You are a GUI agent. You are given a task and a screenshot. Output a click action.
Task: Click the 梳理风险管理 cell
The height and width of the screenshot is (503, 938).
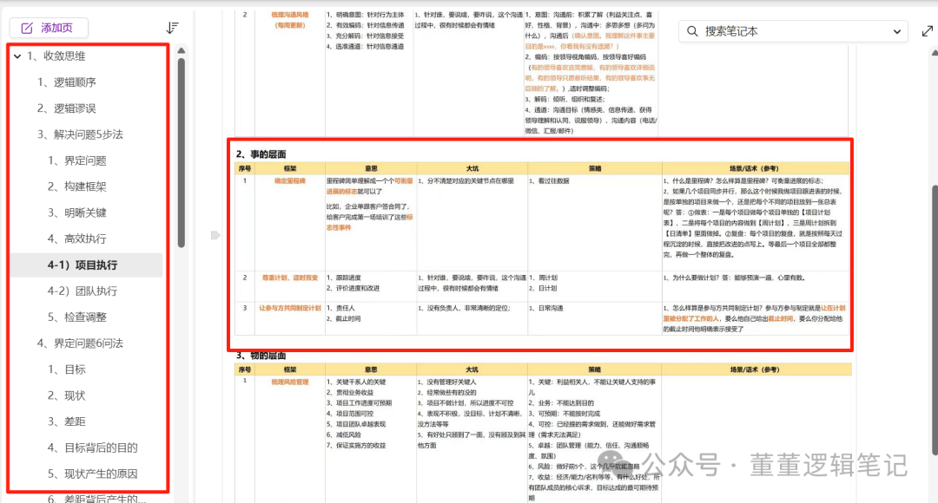(290, 382)
